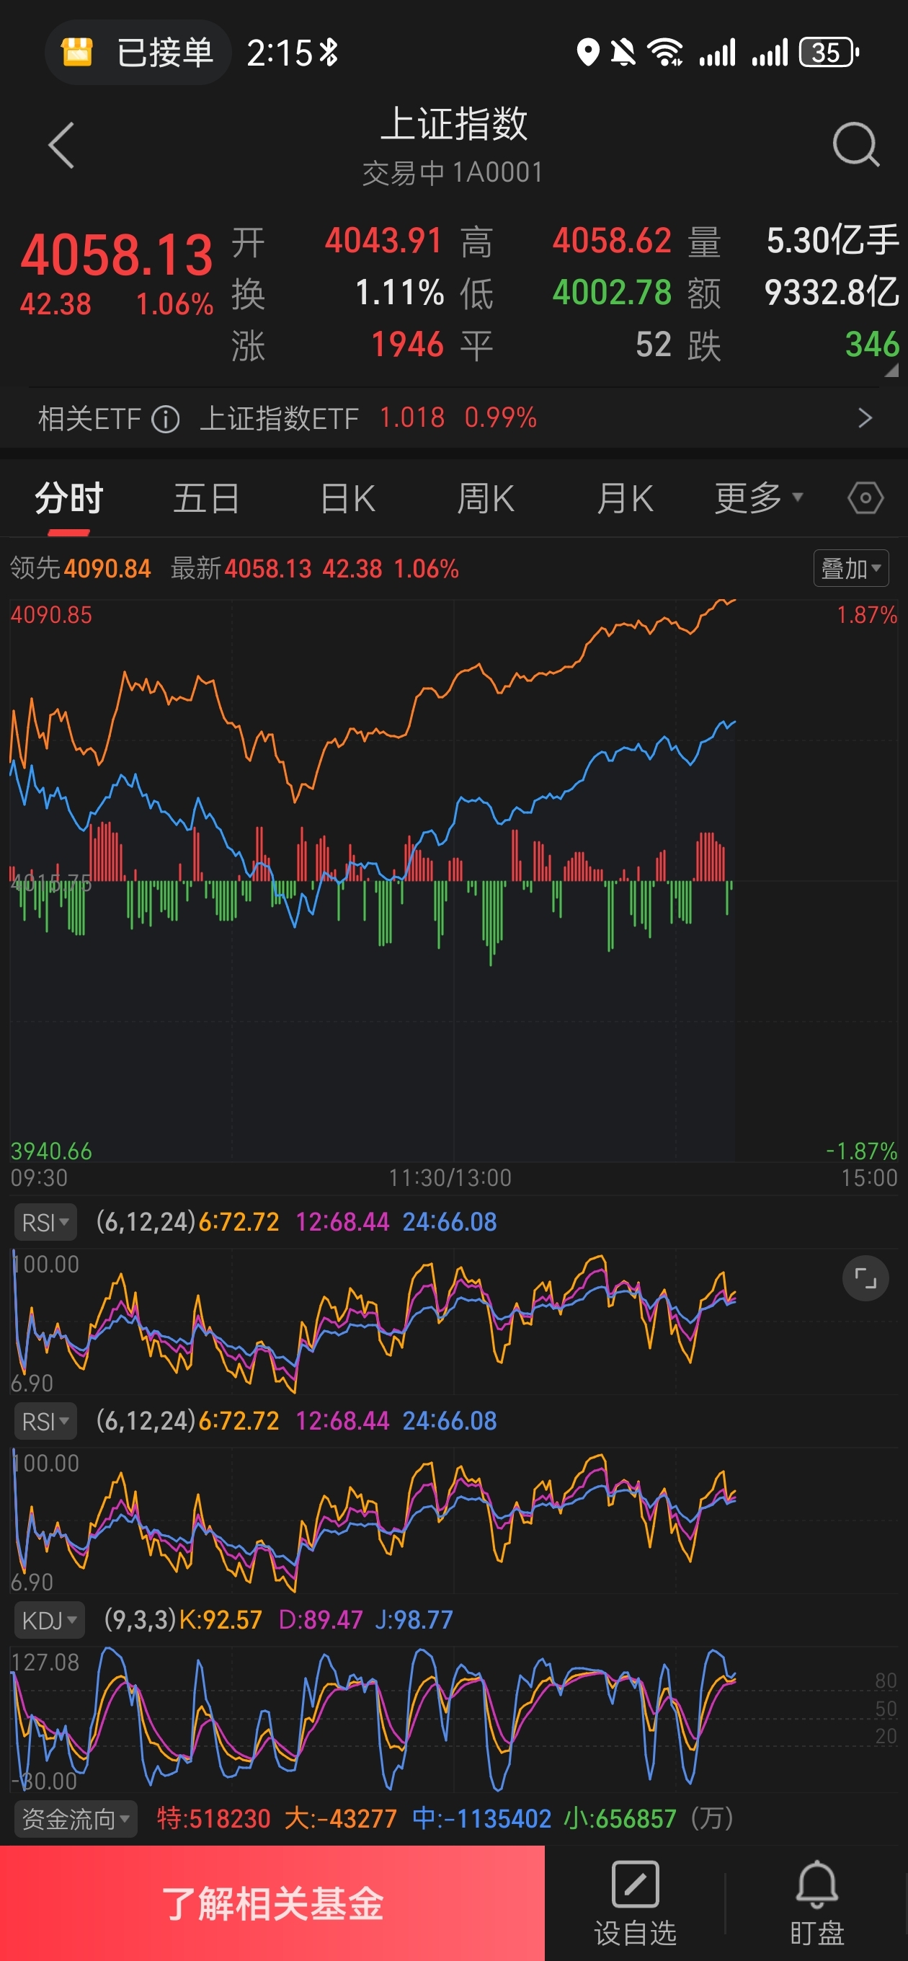Open the 资金流向 indicator dropdown

(x=75, y=1819)
